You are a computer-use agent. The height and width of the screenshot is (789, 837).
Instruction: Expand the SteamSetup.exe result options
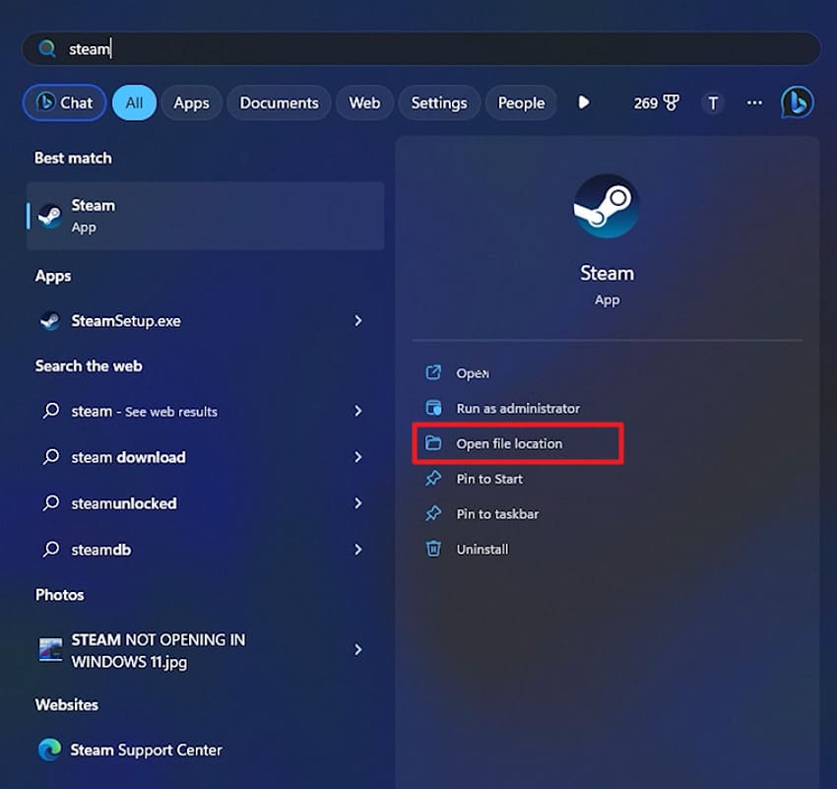(x=357, y=320)
